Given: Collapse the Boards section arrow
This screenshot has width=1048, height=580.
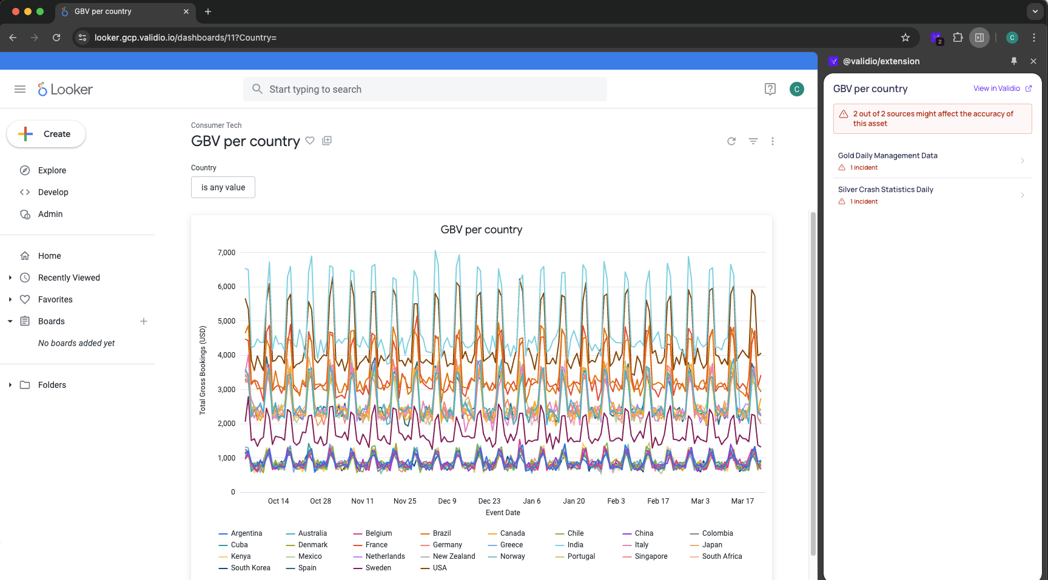Looking at the screenshot, I should pos(10,321).
